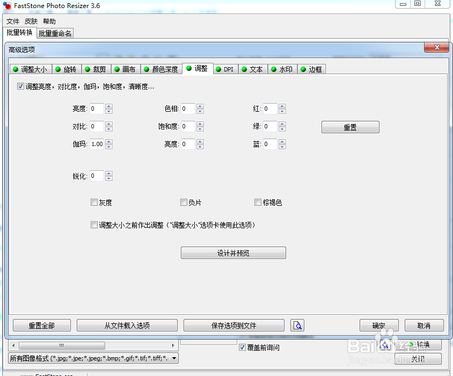Click the 设计并预览 button
453x376 pixels.
233,253
